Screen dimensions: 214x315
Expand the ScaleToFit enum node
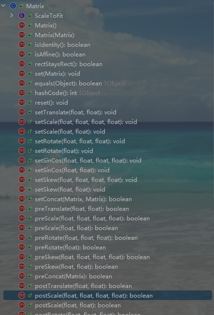12,15
